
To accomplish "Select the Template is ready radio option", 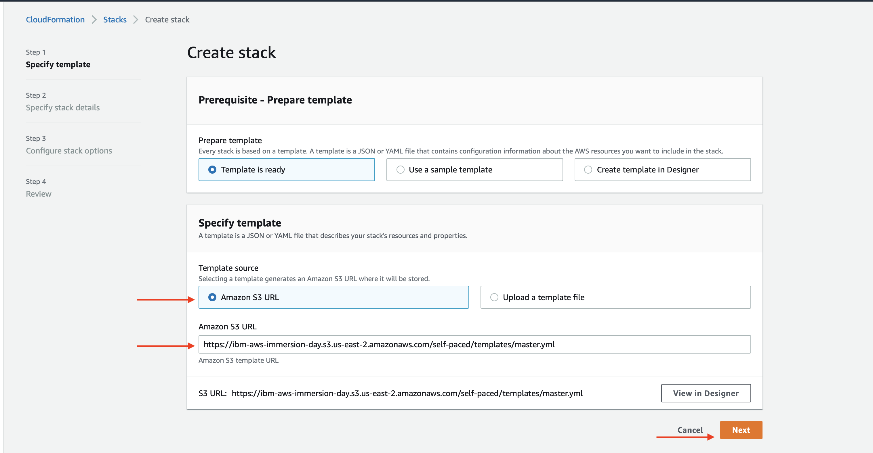I will (286, 170).
